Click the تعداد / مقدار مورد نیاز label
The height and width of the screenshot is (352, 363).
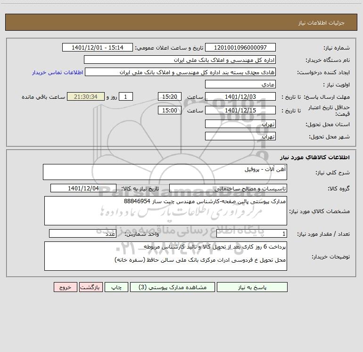click(x=323, y=234)
